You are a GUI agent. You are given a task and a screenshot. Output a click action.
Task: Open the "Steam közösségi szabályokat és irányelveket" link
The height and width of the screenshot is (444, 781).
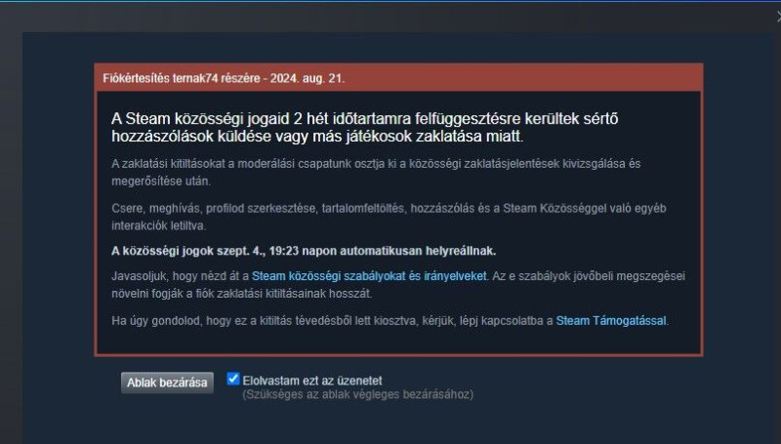coord(369,276)
